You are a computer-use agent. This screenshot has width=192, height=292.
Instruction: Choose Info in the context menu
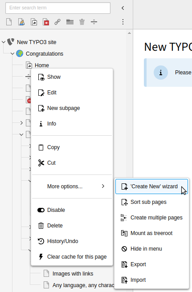click(72, 124)
